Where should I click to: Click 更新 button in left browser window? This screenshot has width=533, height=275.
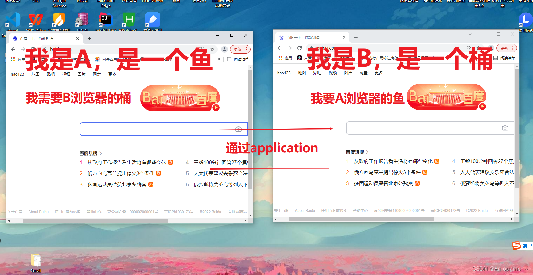tap(238, 49)
